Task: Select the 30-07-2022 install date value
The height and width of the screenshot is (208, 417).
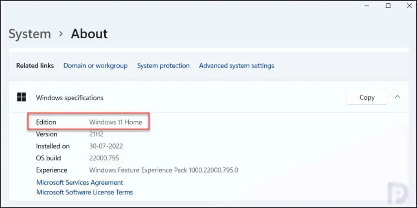Action: [x=106, y=146]
